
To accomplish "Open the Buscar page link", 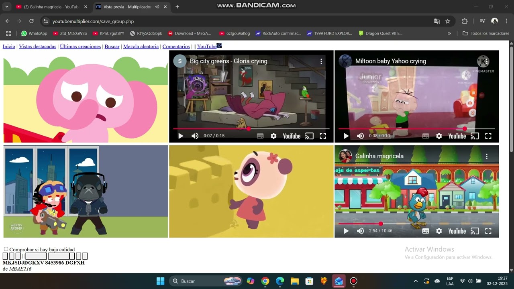I will click(112, 47).
